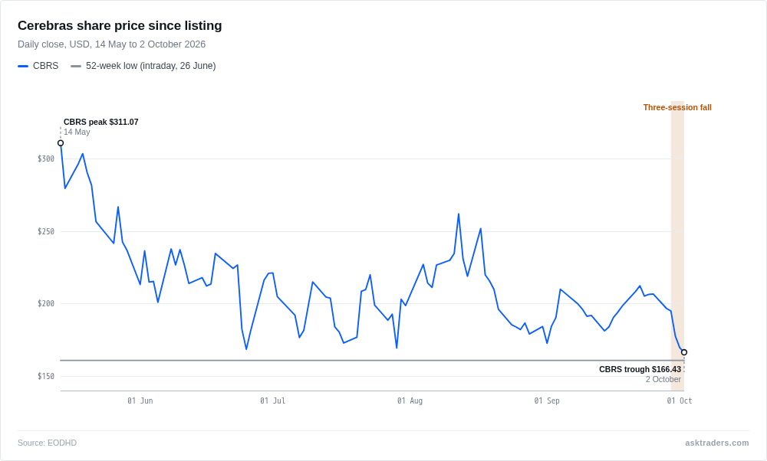This screenshot has width=767, height=461.
Task: Click the '01 Jul' x-axis label
Action: tap(272, 401)
